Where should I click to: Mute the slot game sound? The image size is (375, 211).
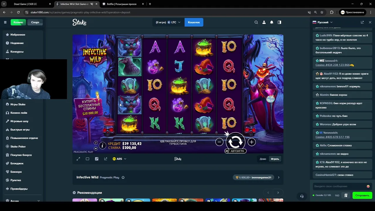(96, 149)
